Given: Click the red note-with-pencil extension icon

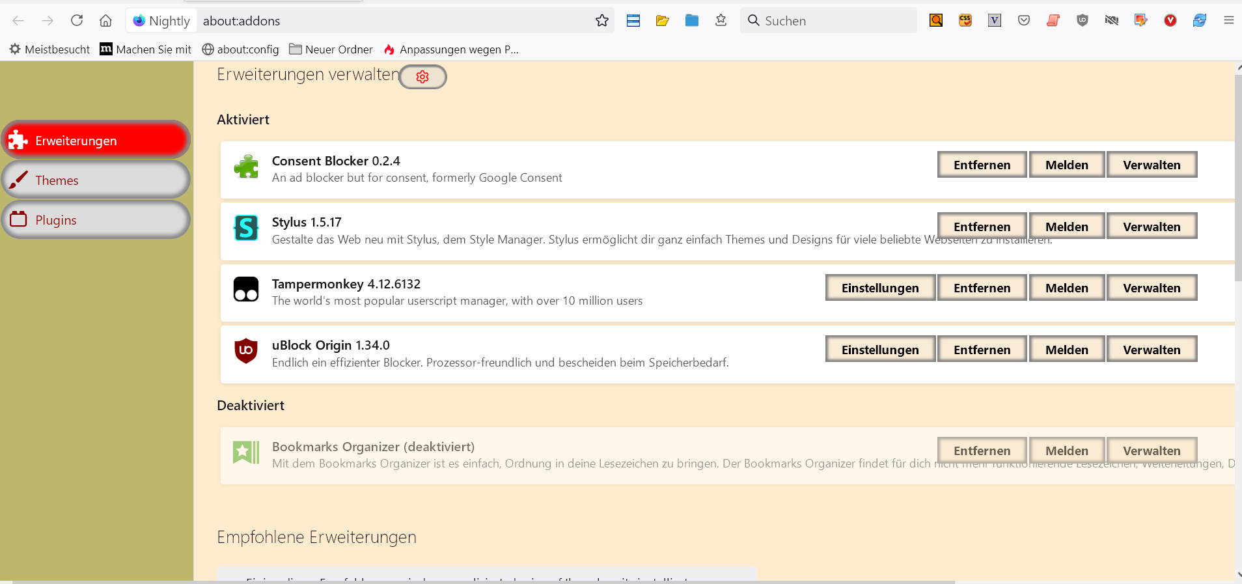Looking at the screenshot, I should coord(1141,21).
